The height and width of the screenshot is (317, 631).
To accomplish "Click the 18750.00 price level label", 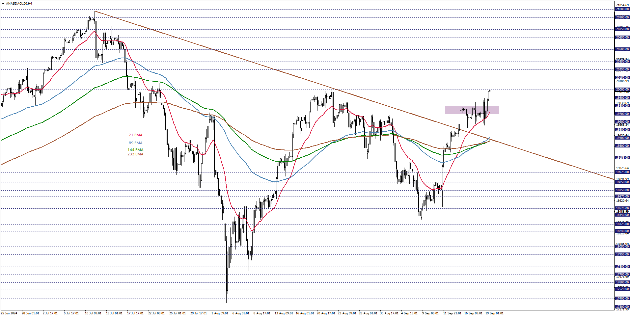I will [x=622, y=190].
